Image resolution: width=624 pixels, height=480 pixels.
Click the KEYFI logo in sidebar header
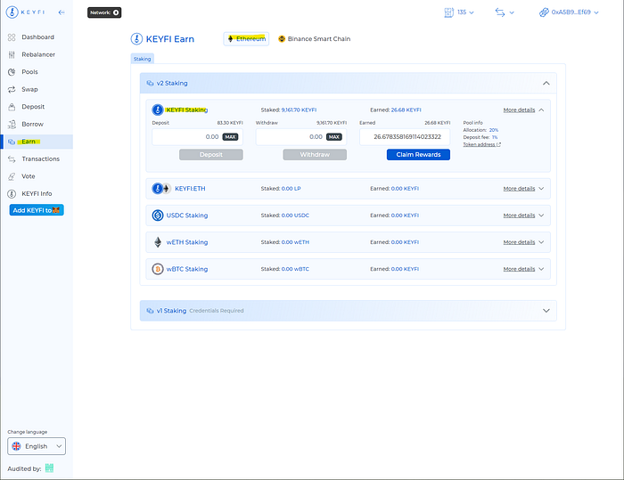tap(25, 12)
